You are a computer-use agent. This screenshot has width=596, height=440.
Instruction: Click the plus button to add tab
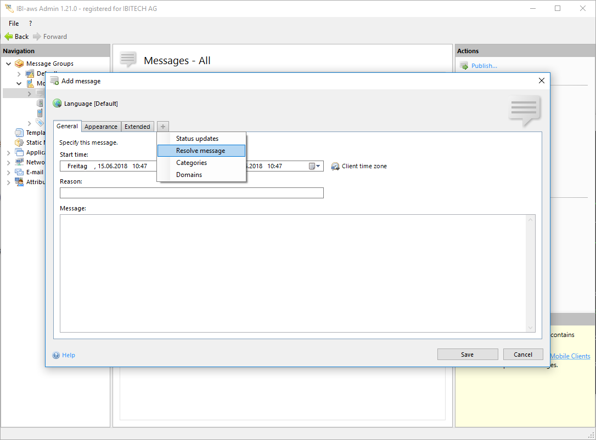pyautogui.click(x=163, y=127)
